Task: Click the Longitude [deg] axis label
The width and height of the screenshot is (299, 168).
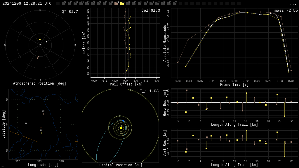Action: (x=43, y=164)
